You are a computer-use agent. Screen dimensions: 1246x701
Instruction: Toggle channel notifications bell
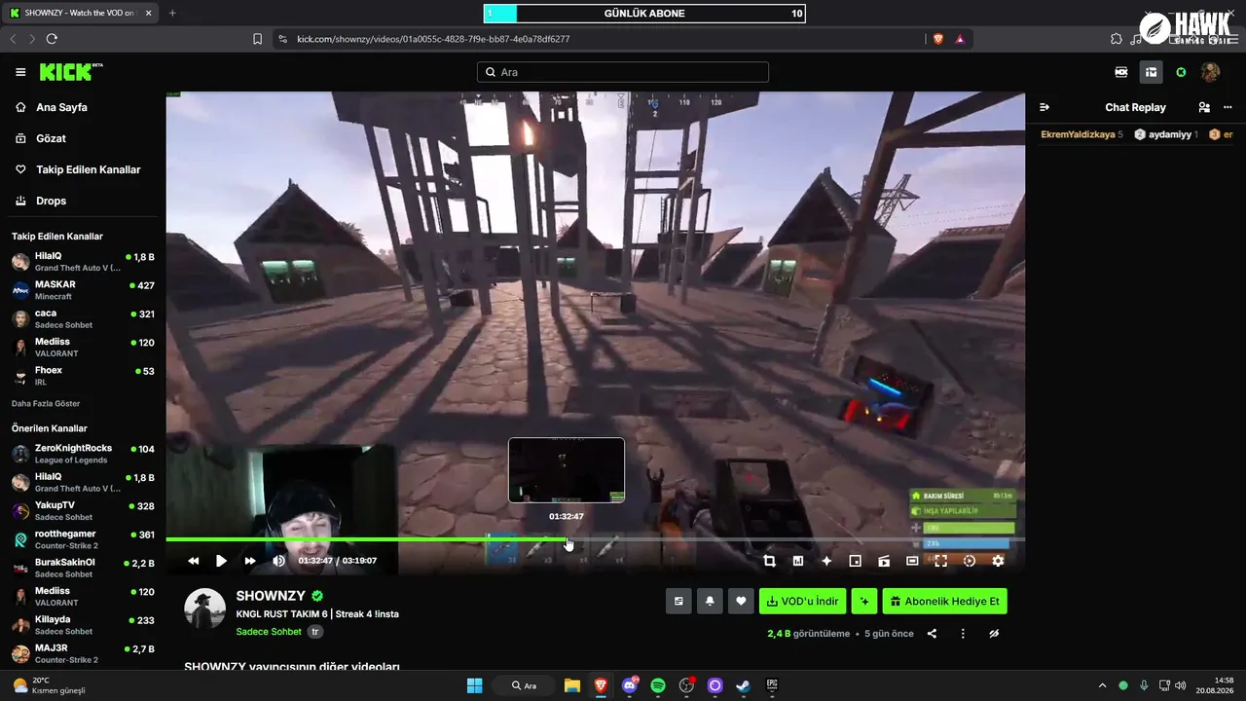710,602
